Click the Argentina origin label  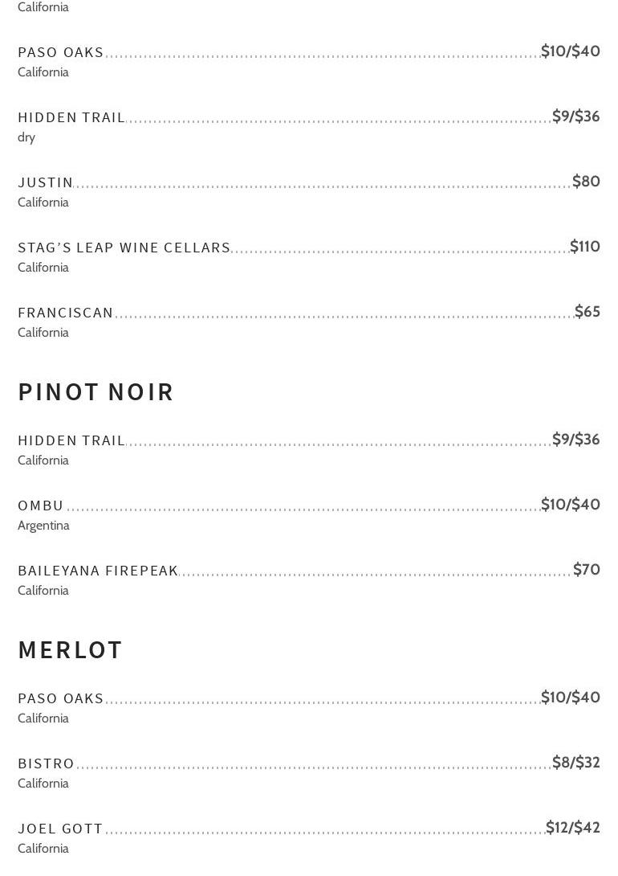tap(43, 526)
